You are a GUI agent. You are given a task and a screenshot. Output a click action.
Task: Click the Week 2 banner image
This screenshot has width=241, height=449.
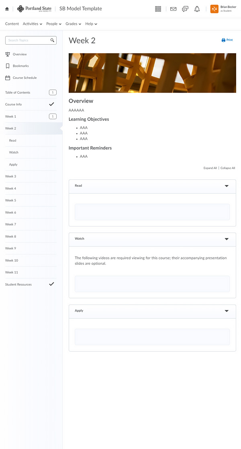[152, 73]
